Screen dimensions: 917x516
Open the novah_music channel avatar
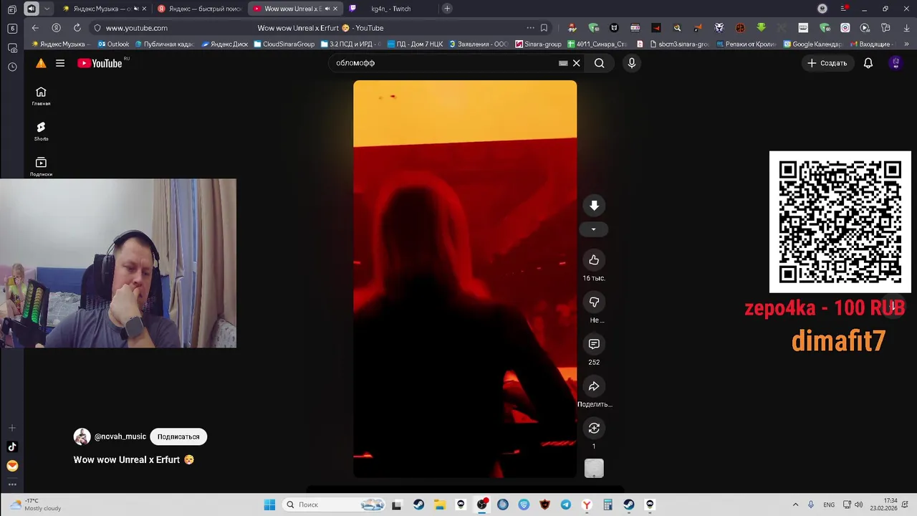(82, 436)
